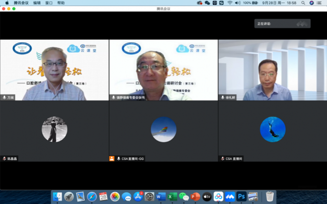Open the App Store dock icon
Image resolution: width=327 pixels, height=204 pixels.
click(138, 196)
